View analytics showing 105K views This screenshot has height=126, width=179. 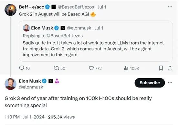pyautogui.click(x=132, y=68)
